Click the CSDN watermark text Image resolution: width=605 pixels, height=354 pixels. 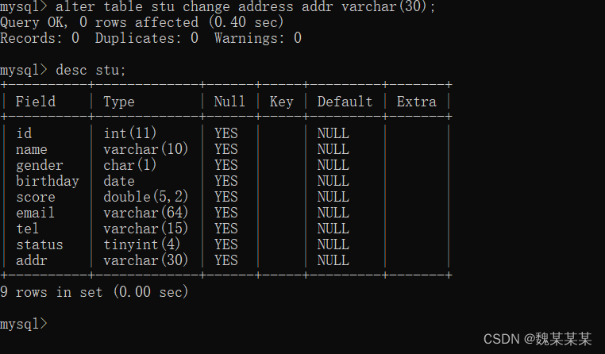[x=538, y=339]
